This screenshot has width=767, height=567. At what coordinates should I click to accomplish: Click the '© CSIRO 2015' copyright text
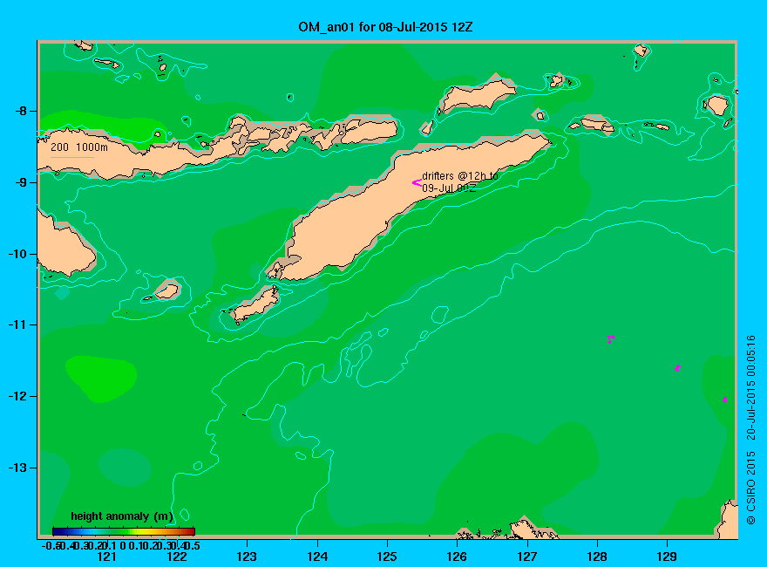click(x=750, y=488)
